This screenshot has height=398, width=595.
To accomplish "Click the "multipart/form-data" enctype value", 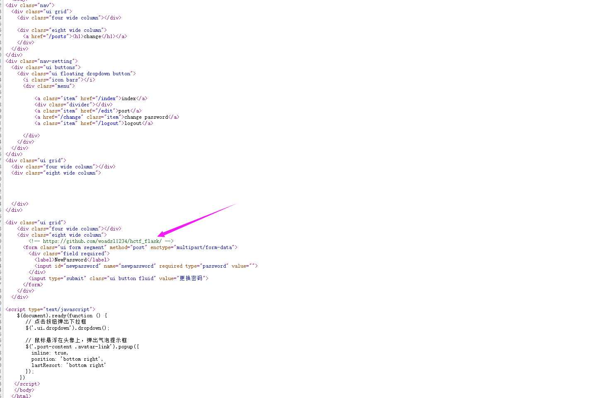I will point(204,247).
